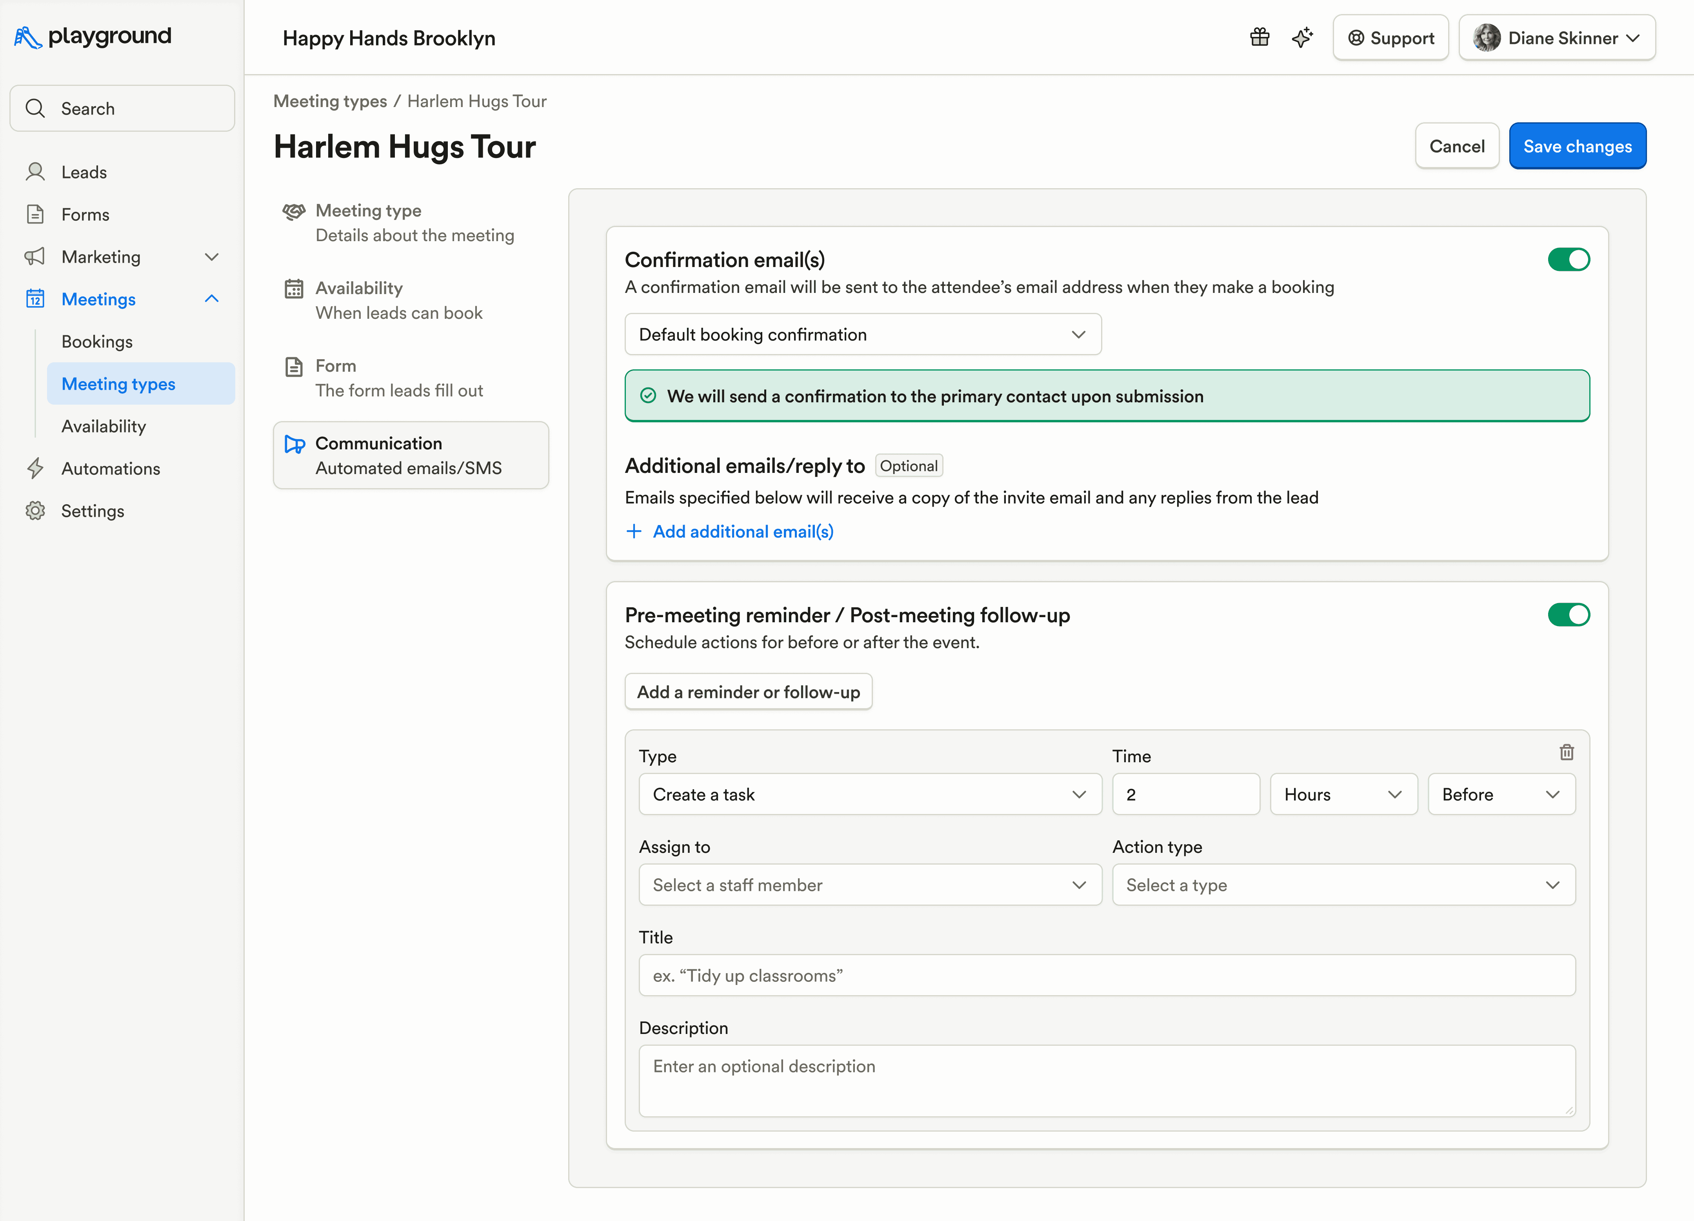Delete the reminder with trash icon

tap(1566, 752)
